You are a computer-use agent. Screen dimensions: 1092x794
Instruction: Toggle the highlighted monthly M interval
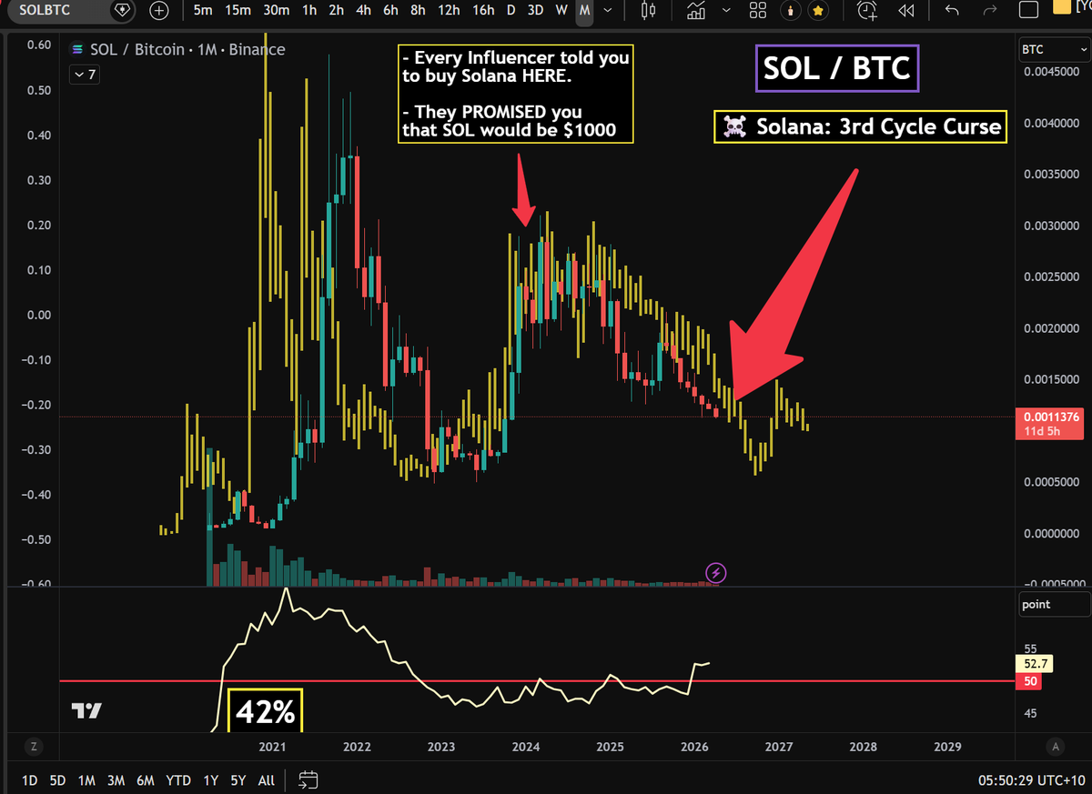[x=584, y=11]
